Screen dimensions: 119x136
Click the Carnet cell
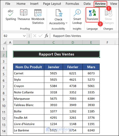29,73
